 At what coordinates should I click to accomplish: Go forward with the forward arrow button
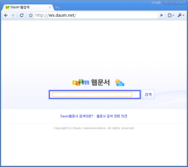pyautogui.click(x=13, y=15)
